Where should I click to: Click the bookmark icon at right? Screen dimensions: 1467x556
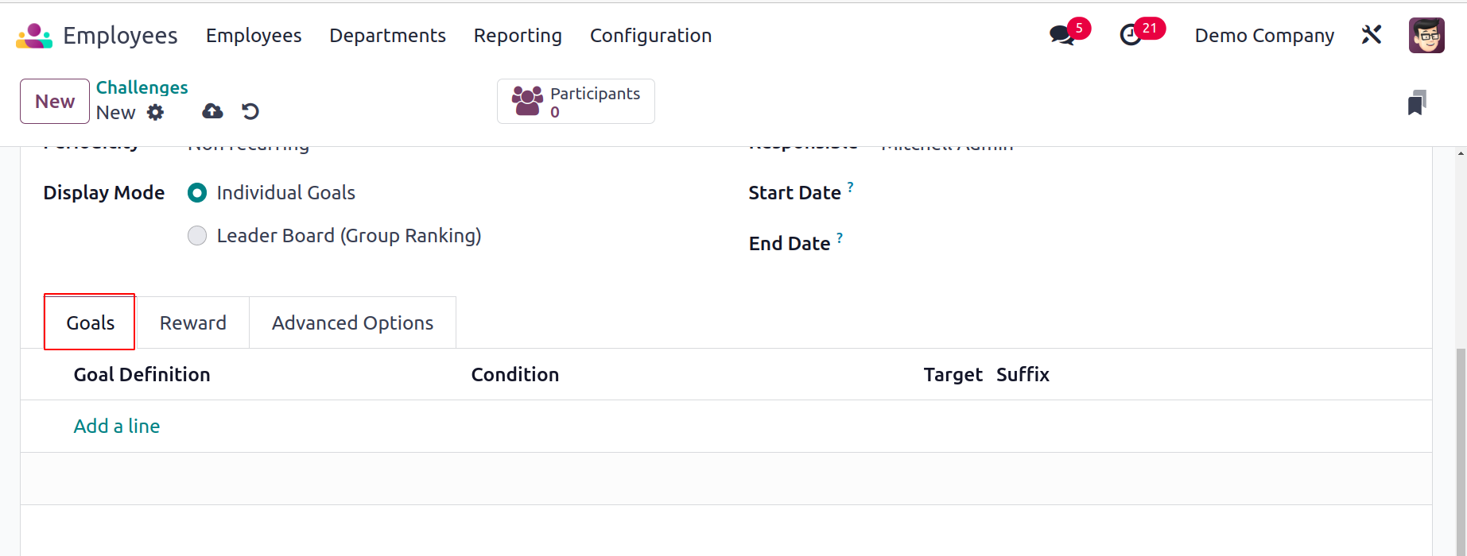[x=1417, y=102]
